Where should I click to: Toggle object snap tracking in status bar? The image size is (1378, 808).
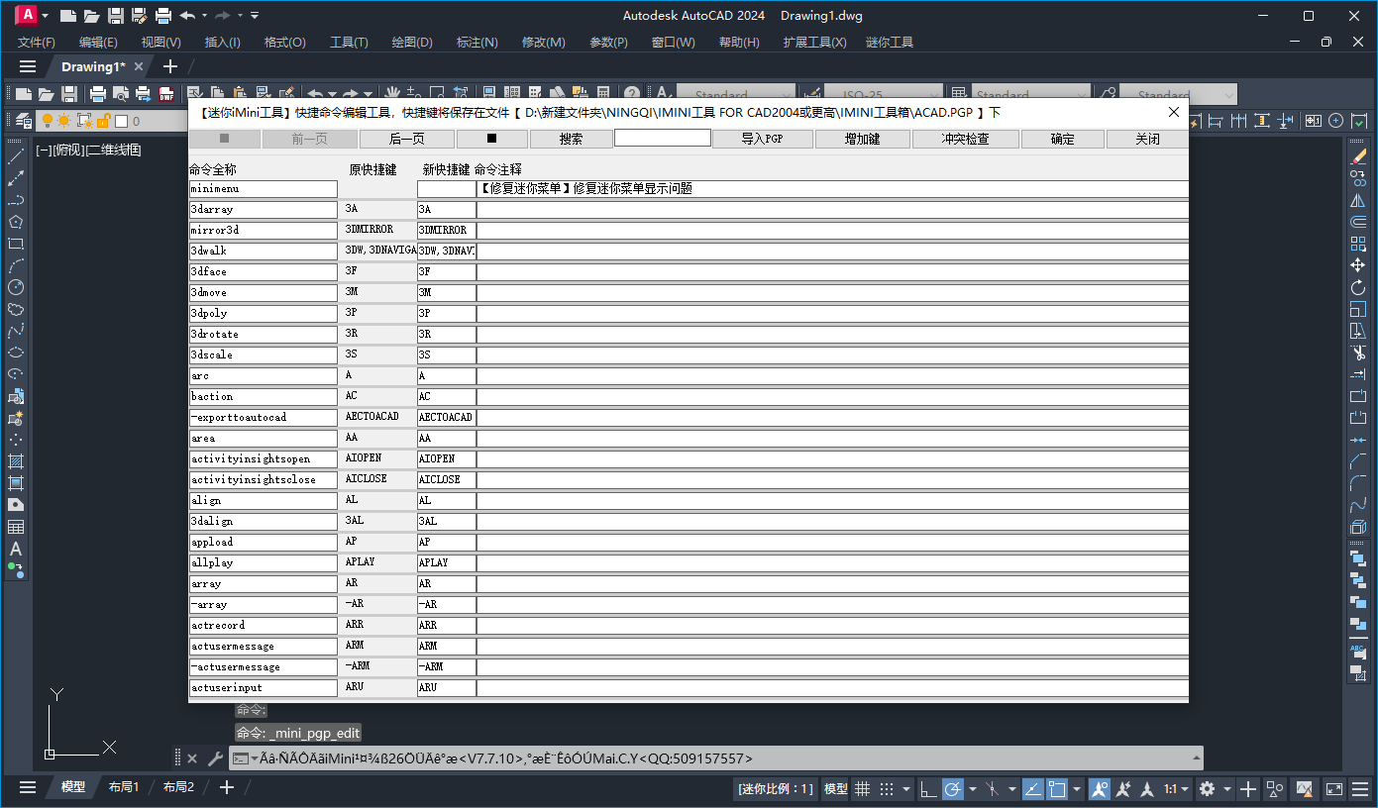1031,788
